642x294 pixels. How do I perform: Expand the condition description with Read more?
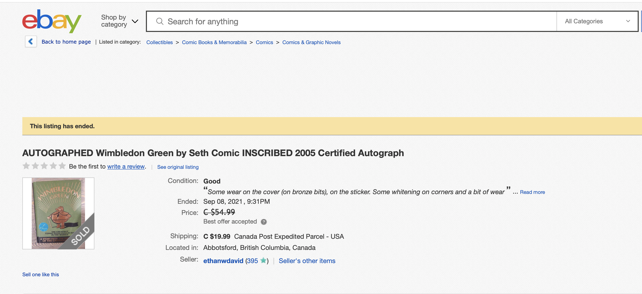[x=532, y=192]
